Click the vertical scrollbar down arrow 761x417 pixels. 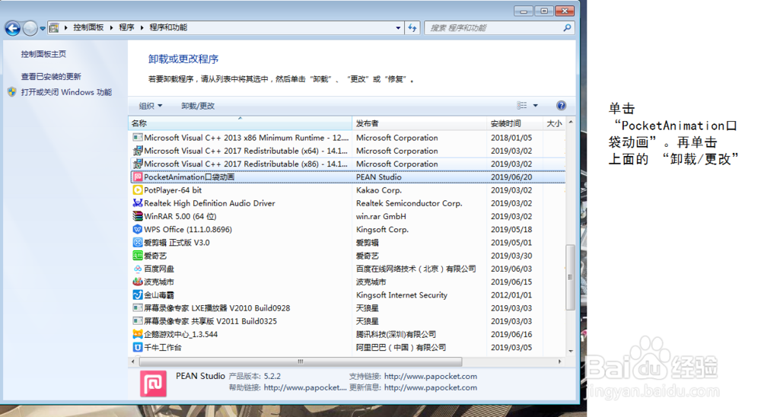tap(571, 351)
